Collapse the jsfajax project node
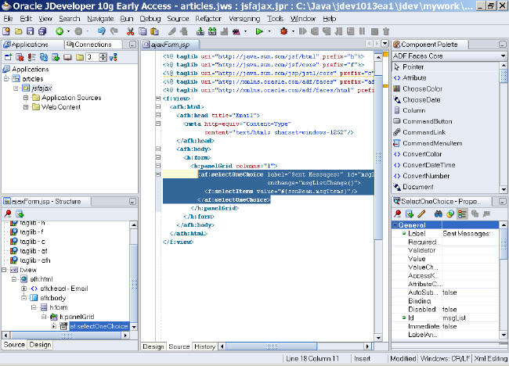Viewport: 509px width, 366px height. click(16, 88)
